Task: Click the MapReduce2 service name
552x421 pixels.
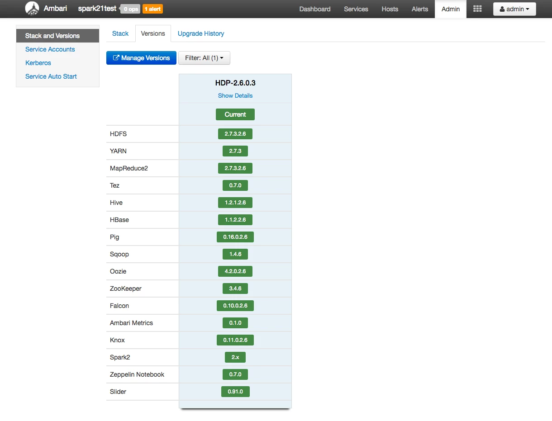Action: pos(129,168)
